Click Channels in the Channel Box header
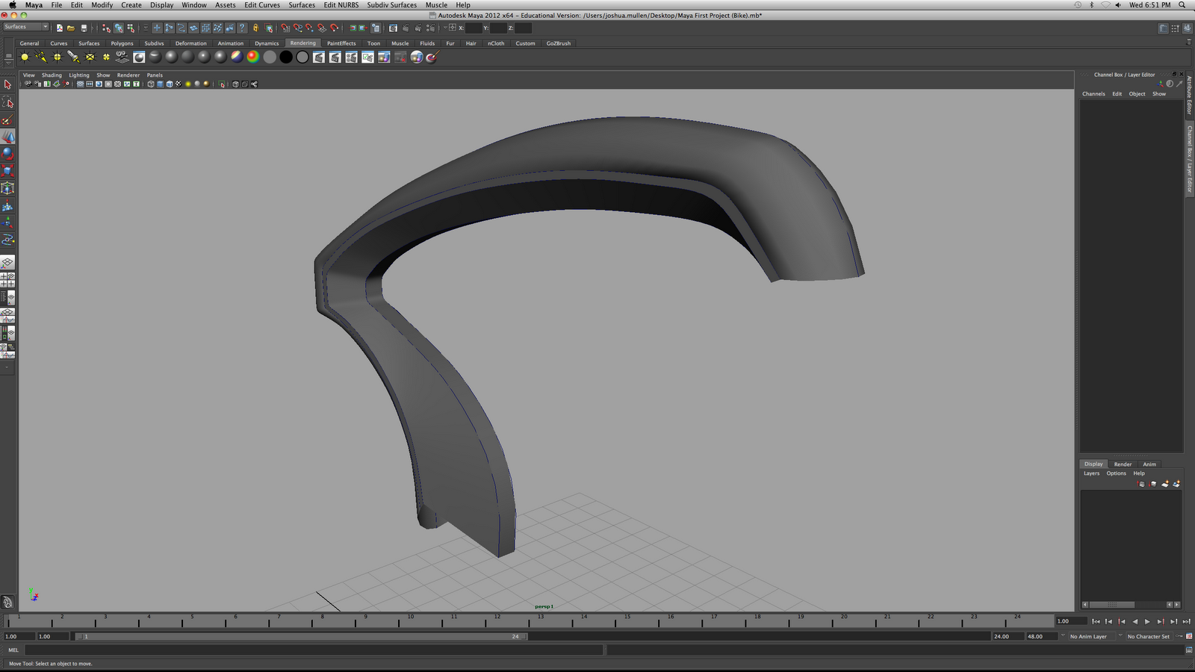Image resolution: width=1195 pixels, height=672 pixels. click(1093, 93)
